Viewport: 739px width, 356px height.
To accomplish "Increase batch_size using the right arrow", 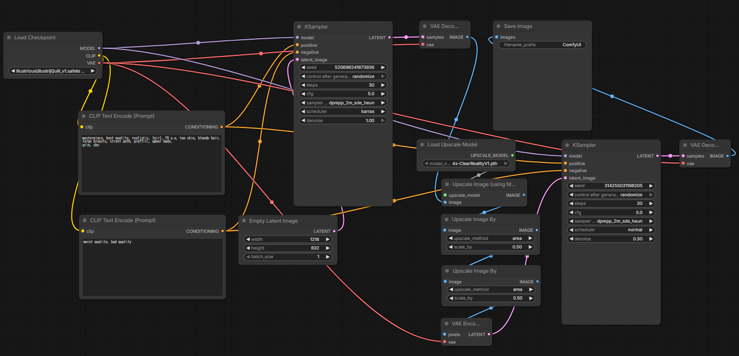I will tap(327, 257).
